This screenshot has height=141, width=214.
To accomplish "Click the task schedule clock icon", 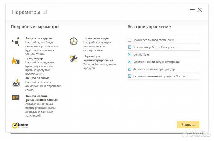I will coord(73,41).
